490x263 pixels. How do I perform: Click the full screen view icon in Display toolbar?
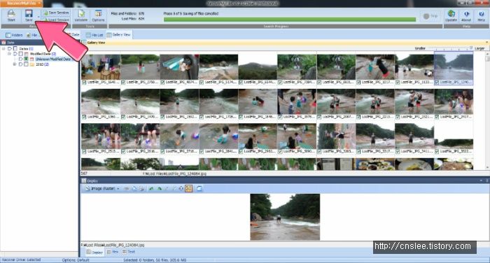(199, 189)
